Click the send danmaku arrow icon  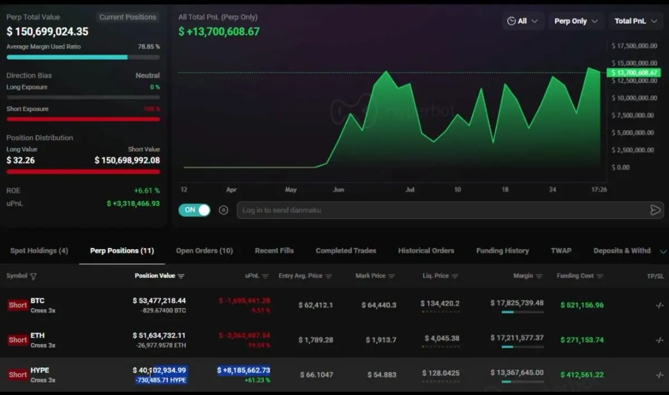tap(655, 210)
